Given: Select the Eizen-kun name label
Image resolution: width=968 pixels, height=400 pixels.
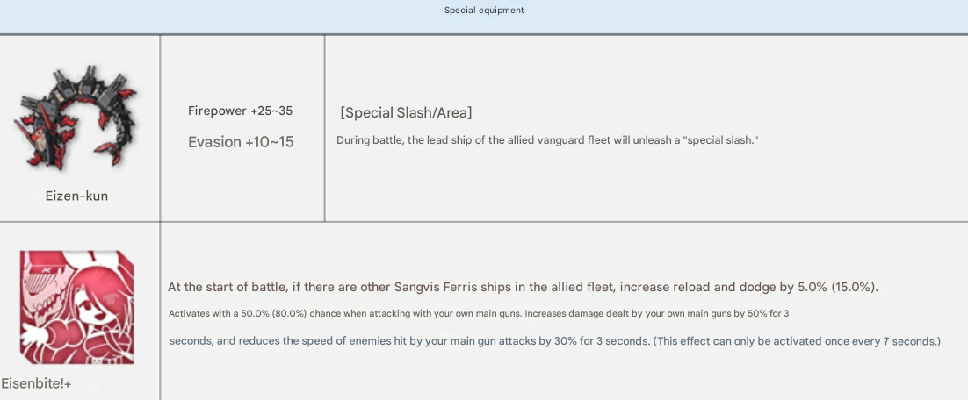Looking at the screenshot, I should pyautogui.click(x=76, y=196).
